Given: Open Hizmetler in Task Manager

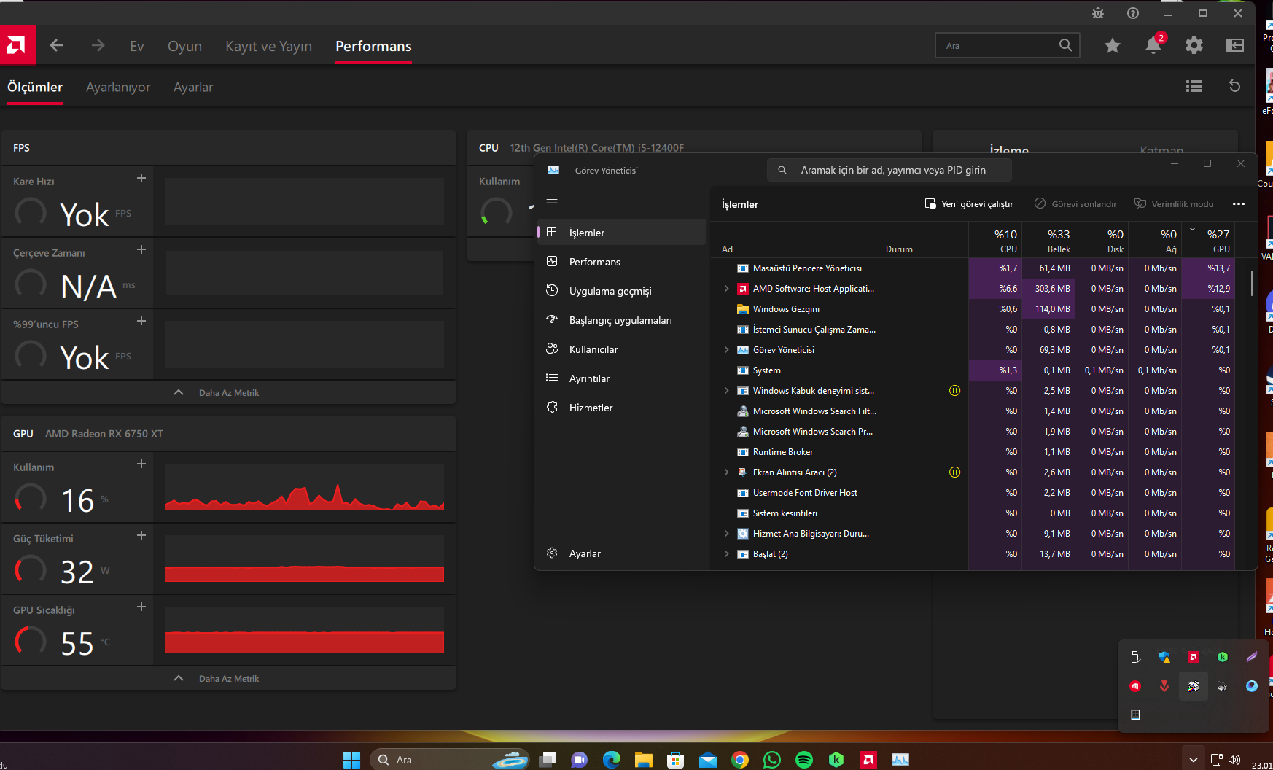Looking at the screenshot, I should coord(622,408).
